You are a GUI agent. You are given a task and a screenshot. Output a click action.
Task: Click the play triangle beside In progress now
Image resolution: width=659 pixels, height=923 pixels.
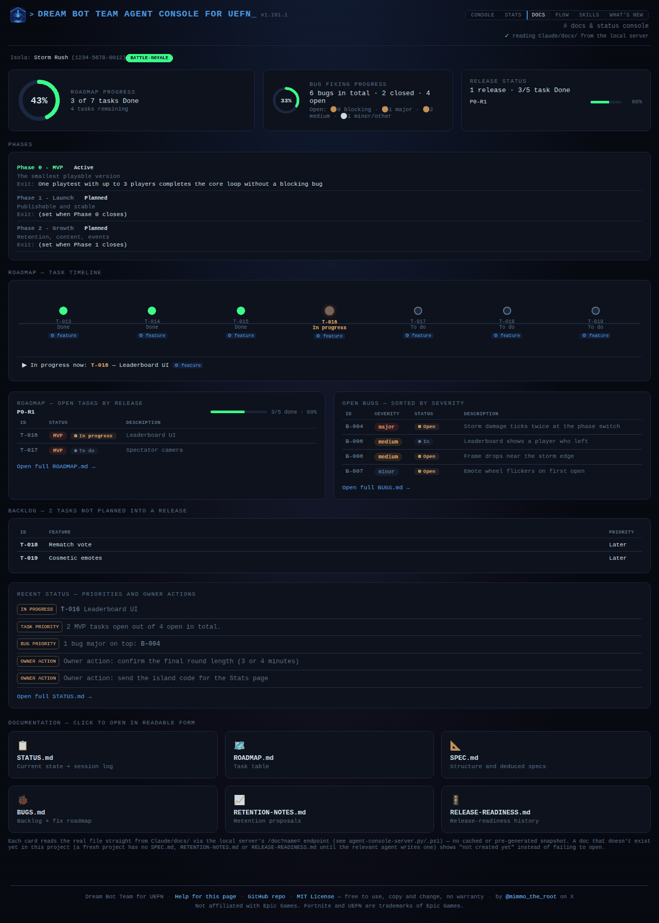24,365
